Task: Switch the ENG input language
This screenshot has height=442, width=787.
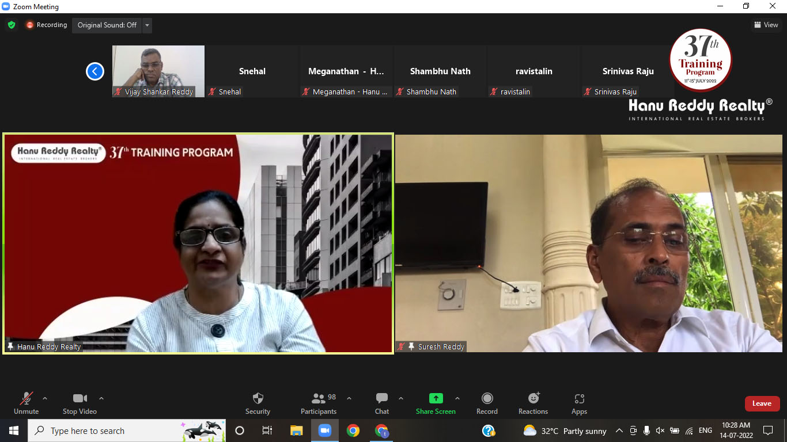Action: point(705,430)
